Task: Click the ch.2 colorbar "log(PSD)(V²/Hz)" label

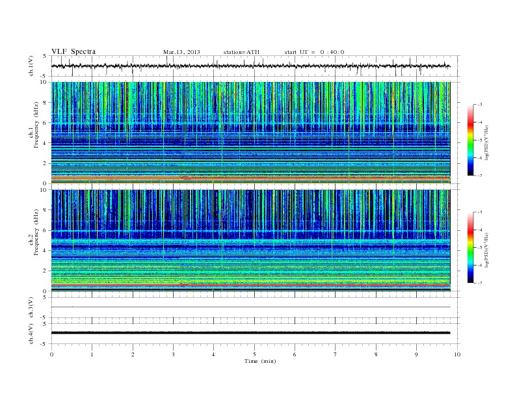Action: pyautogui.click(x=486, y=250)
